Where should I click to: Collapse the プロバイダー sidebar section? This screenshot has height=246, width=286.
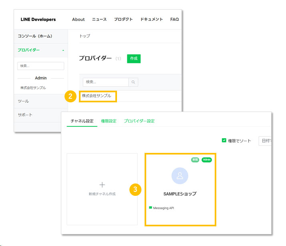click(62, 51)
